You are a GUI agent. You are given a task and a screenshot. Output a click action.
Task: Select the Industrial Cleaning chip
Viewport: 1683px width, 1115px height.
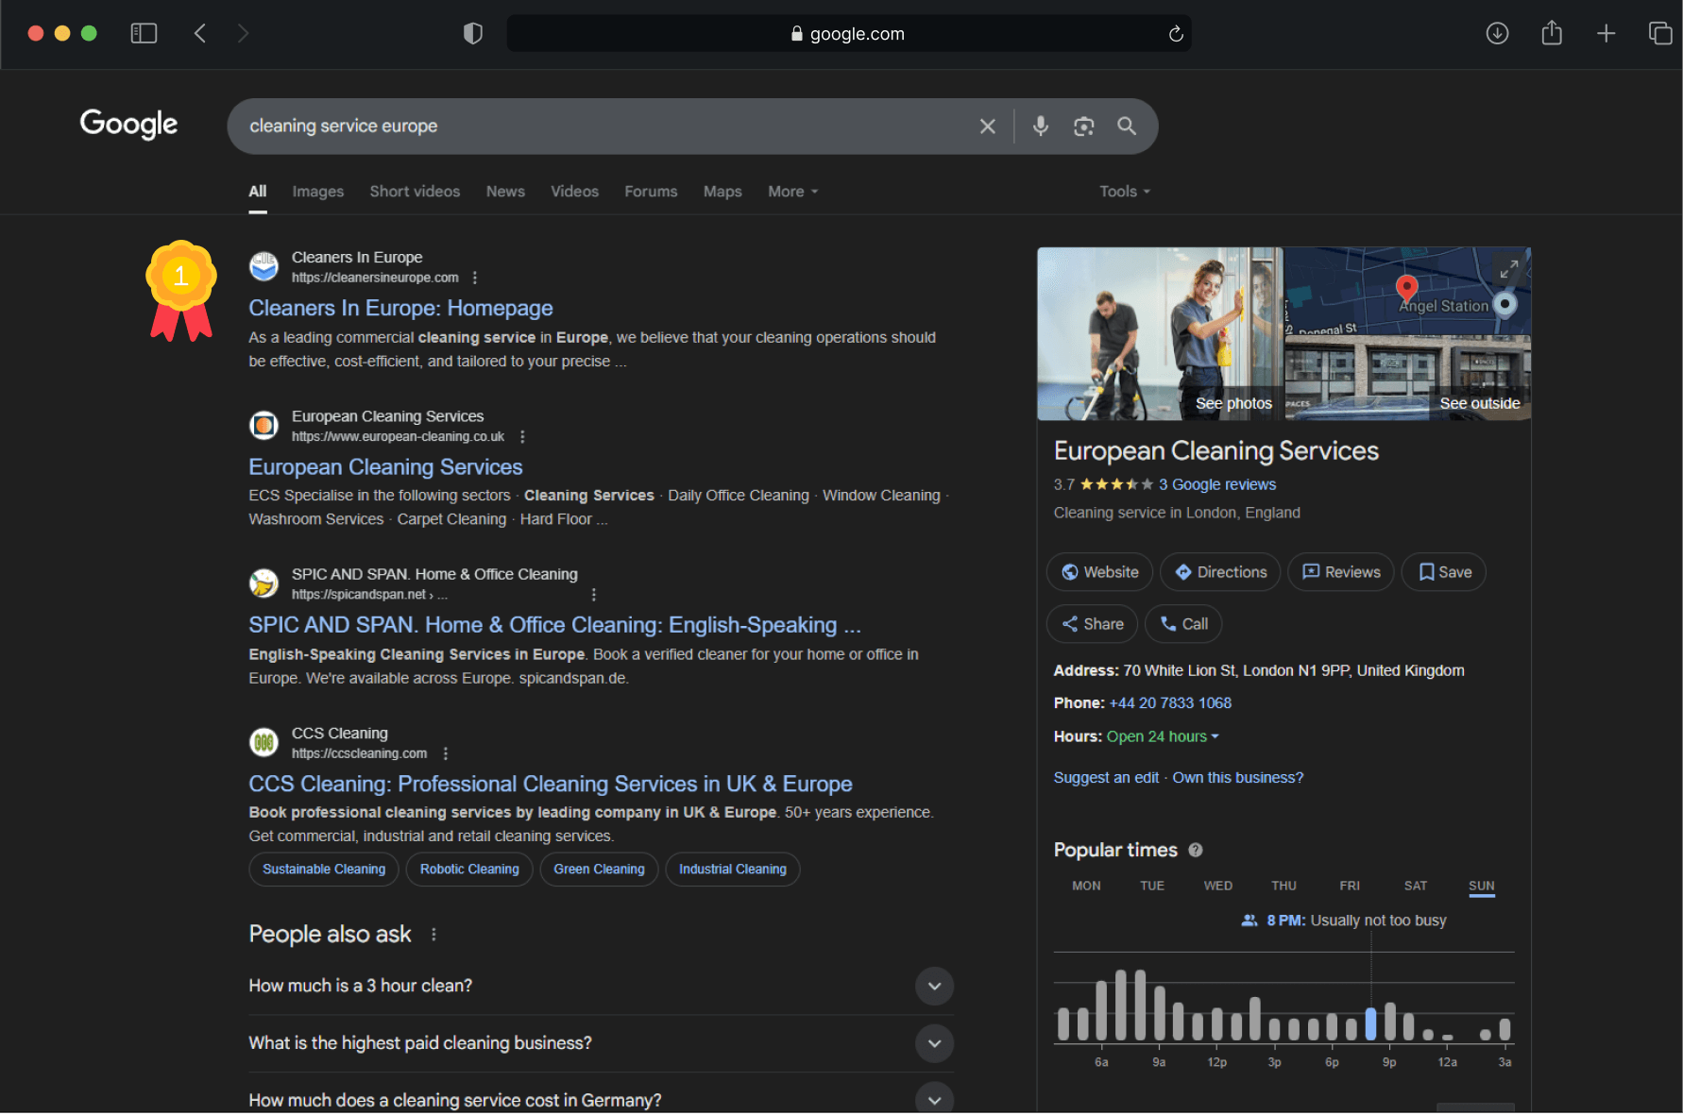(x=732, y=870)
